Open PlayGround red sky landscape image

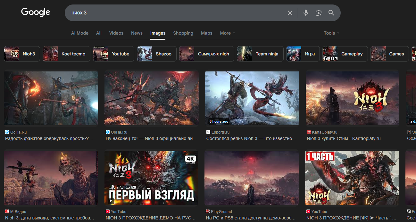pyautogui.click(x=252, y=178)
